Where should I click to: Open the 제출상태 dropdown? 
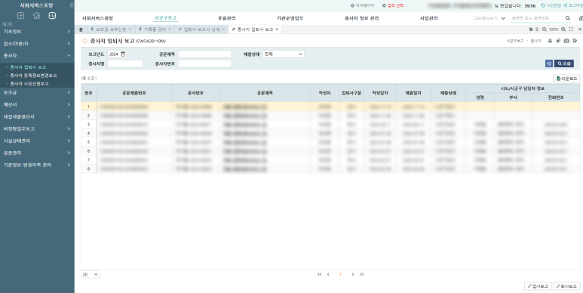pyautogui.click(x=284, y=54)
